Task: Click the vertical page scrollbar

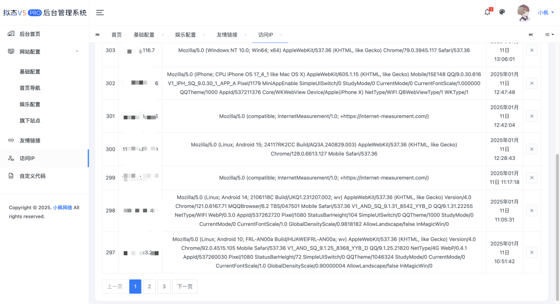Action: tap(557, 226)
